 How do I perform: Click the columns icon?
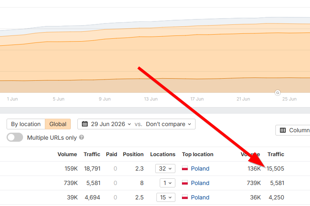point(283,130)
